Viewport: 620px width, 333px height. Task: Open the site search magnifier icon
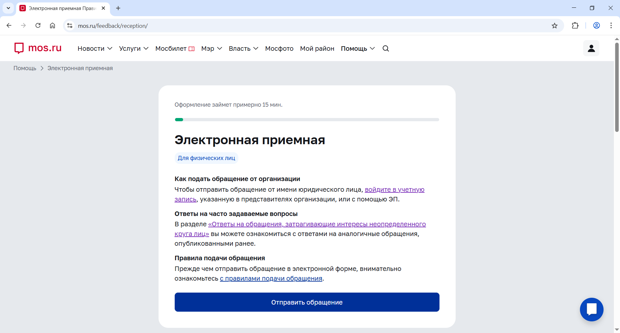[x=386, y=48]
